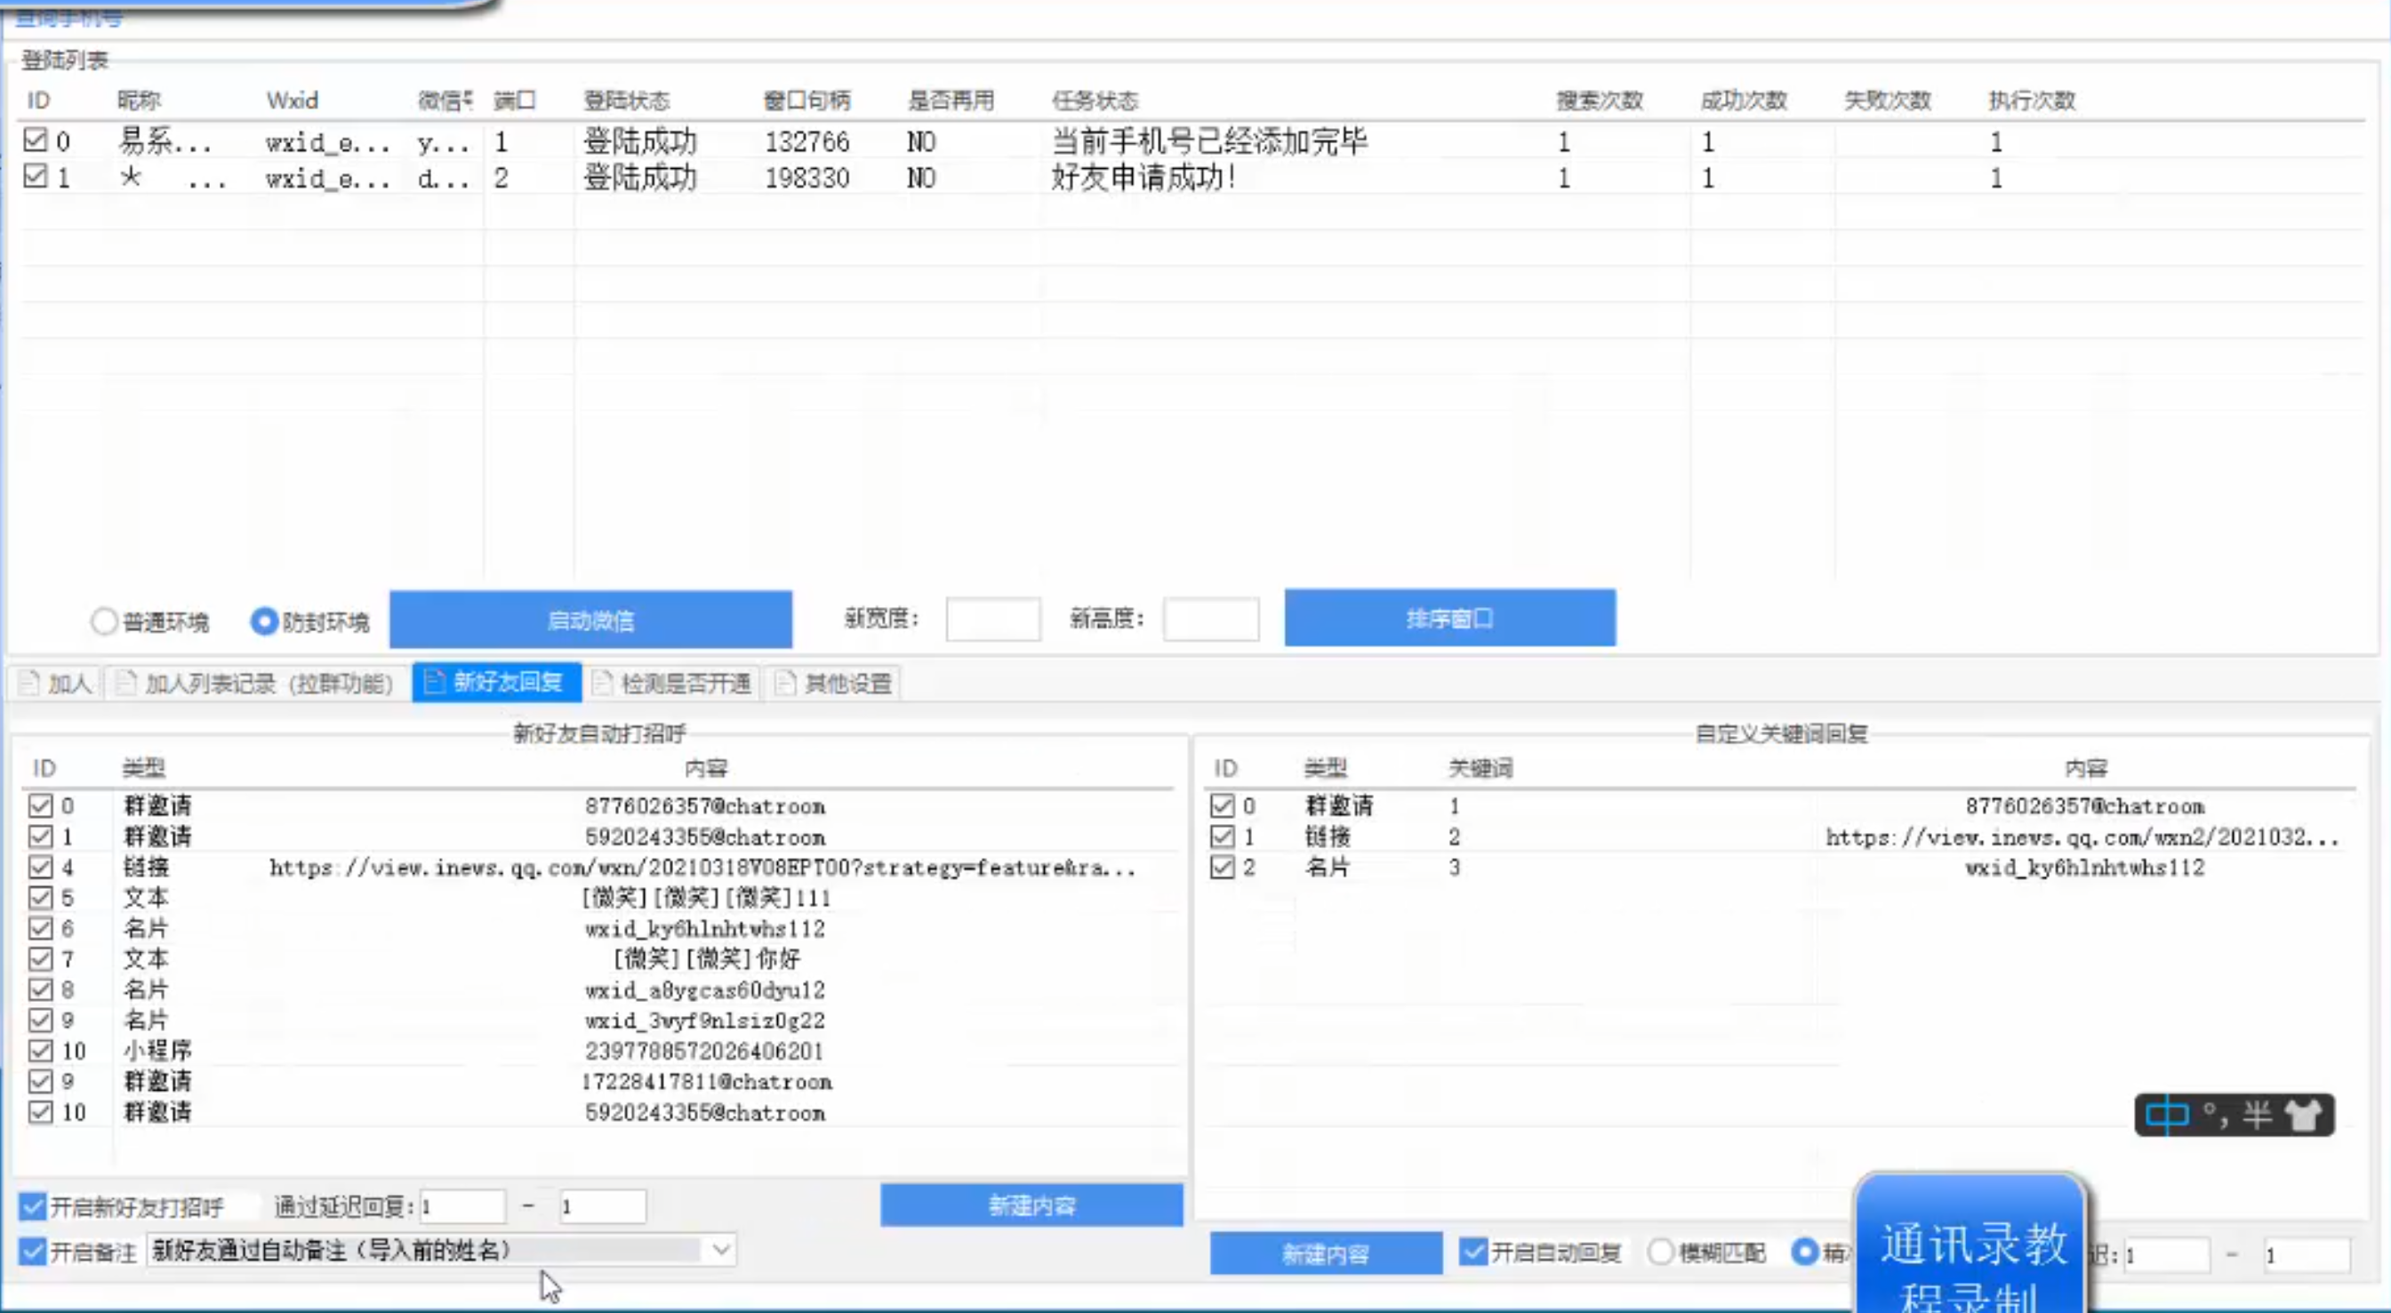Click 任务状态 column header

point(1095,100)
